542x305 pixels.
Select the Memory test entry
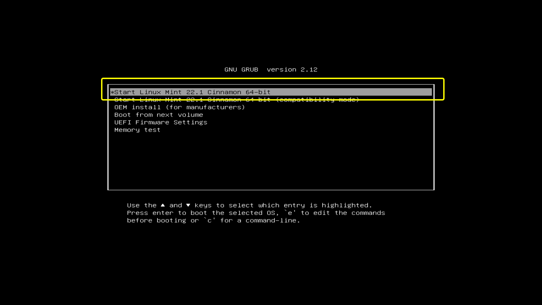[137, 130]
